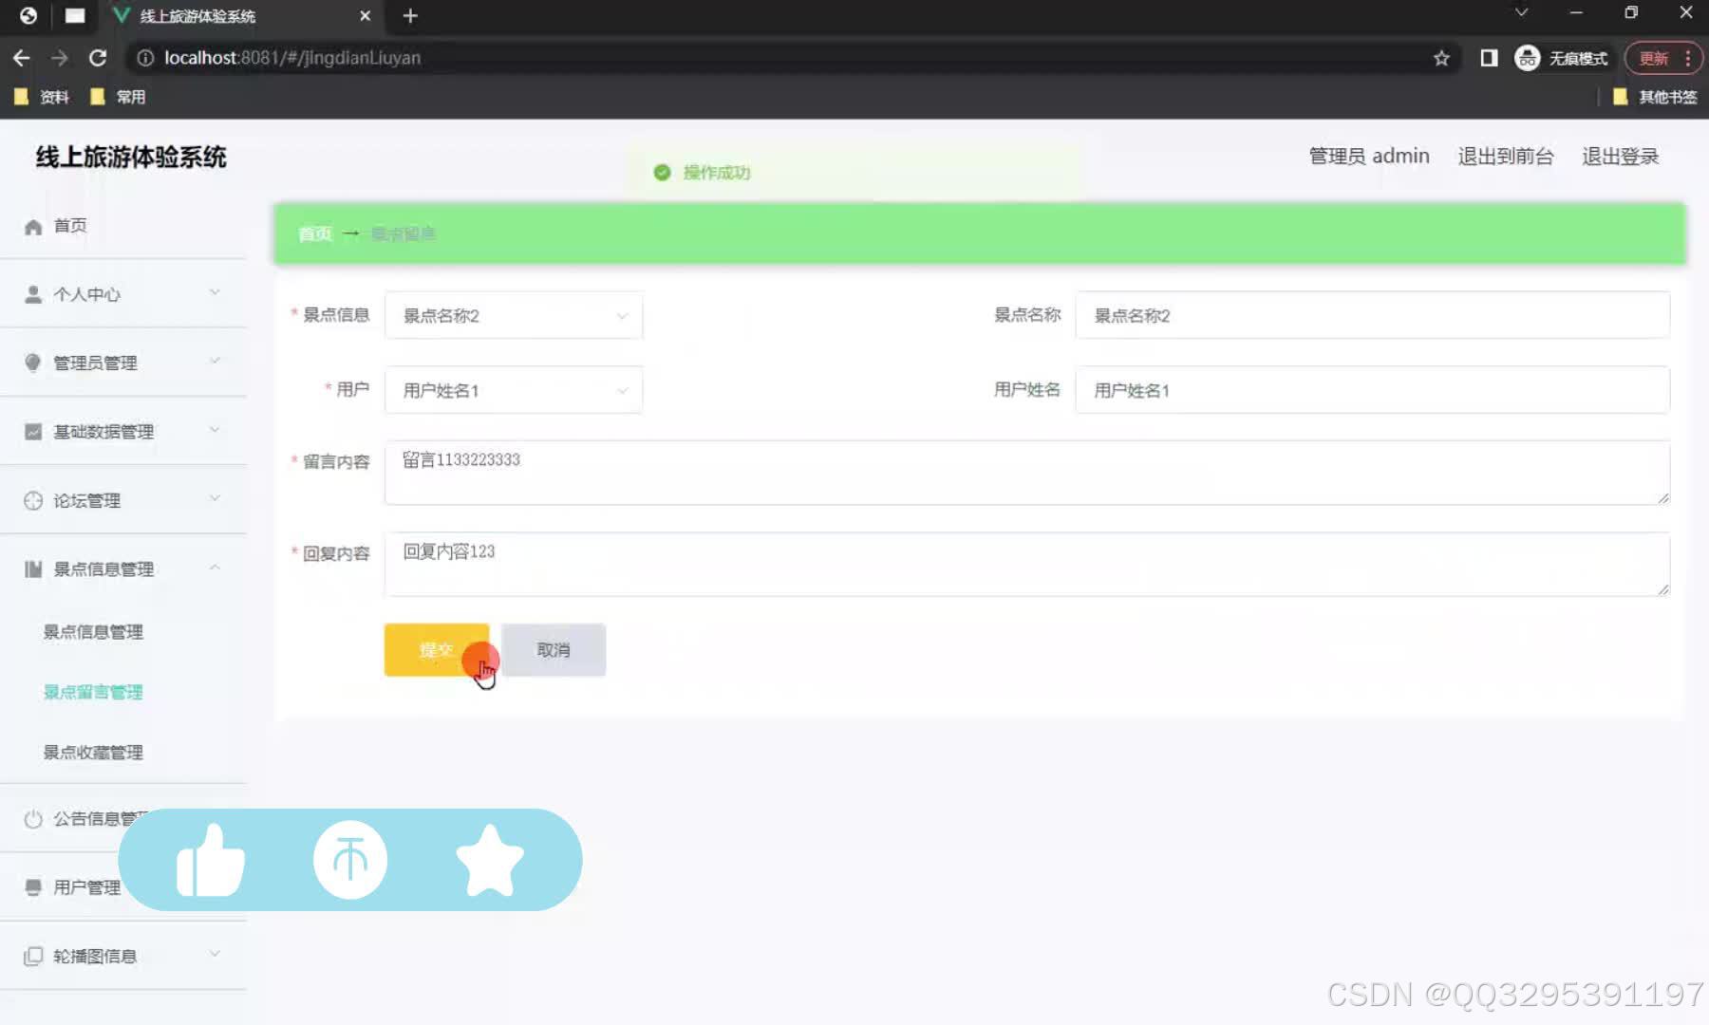Bookmark this page with star icon
The width and height of the screenshot is (1709, 1025).
coord(1441,58)
